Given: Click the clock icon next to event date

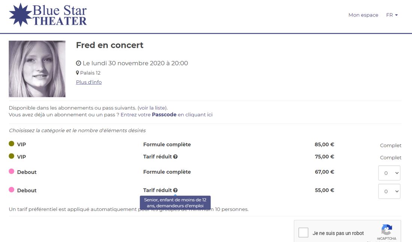Looking at the screenshot, I should click(79, 63).
